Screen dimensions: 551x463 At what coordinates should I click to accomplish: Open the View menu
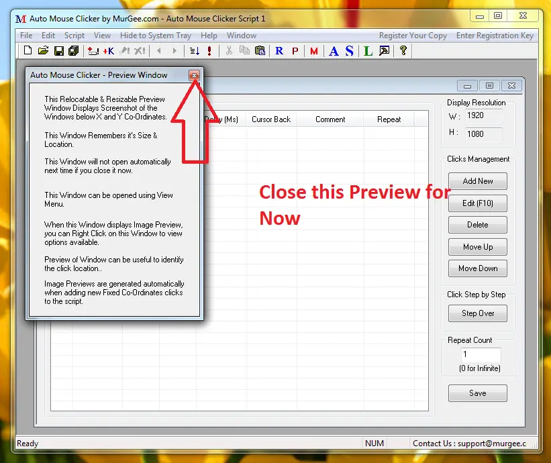[102, 36]
